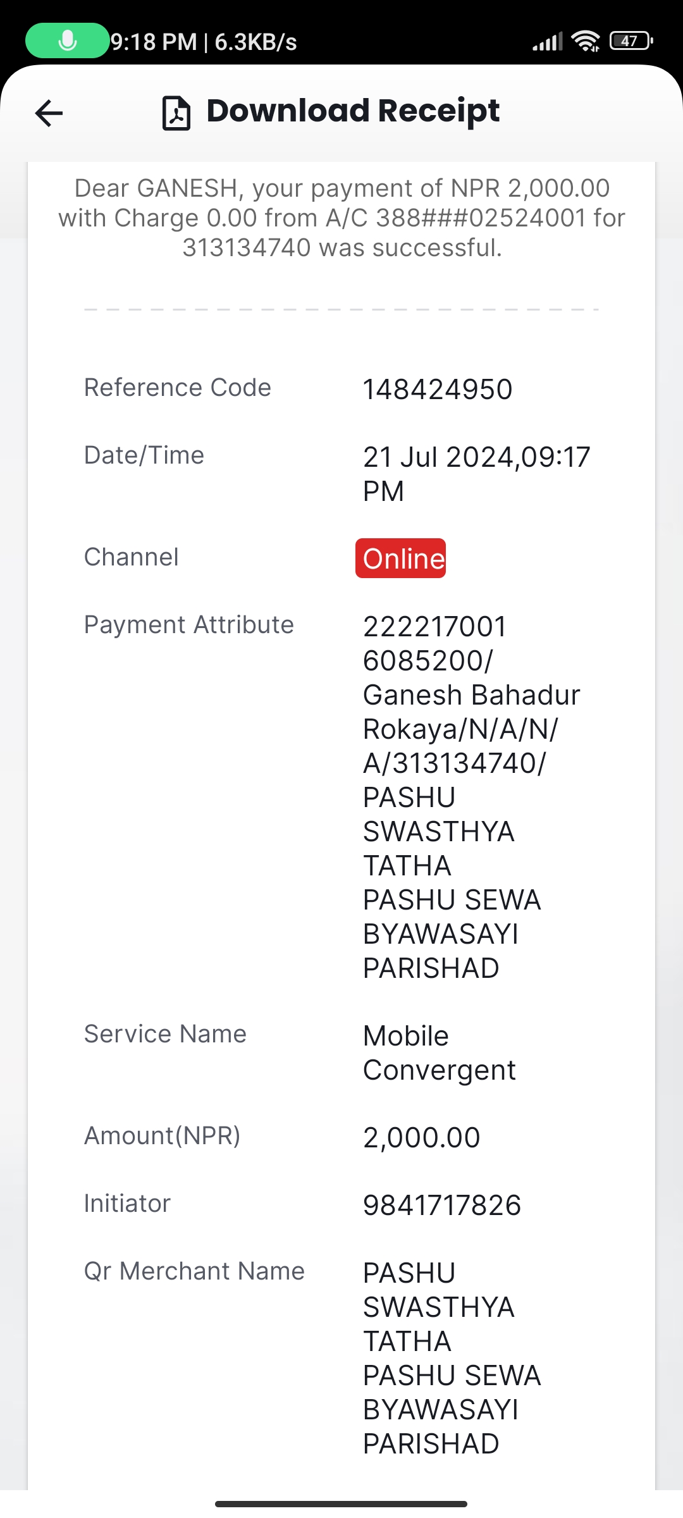Select the initiator number 9841717826

pyautogui.click(x=442, y=1205)
